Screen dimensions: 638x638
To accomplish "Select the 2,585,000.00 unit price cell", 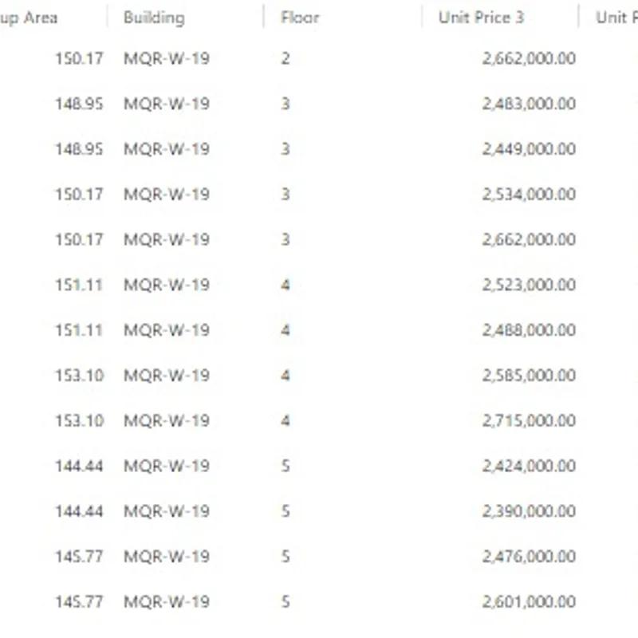I will pyautogui.click(x=528, y=376).
